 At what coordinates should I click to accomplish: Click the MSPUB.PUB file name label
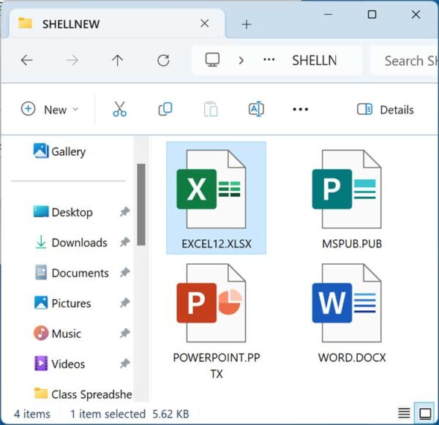(352, 244)
